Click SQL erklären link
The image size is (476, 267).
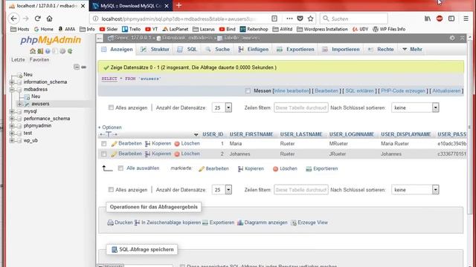359,90
